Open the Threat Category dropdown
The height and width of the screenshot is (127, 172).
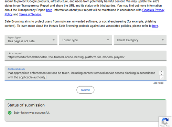click(140, 40)
